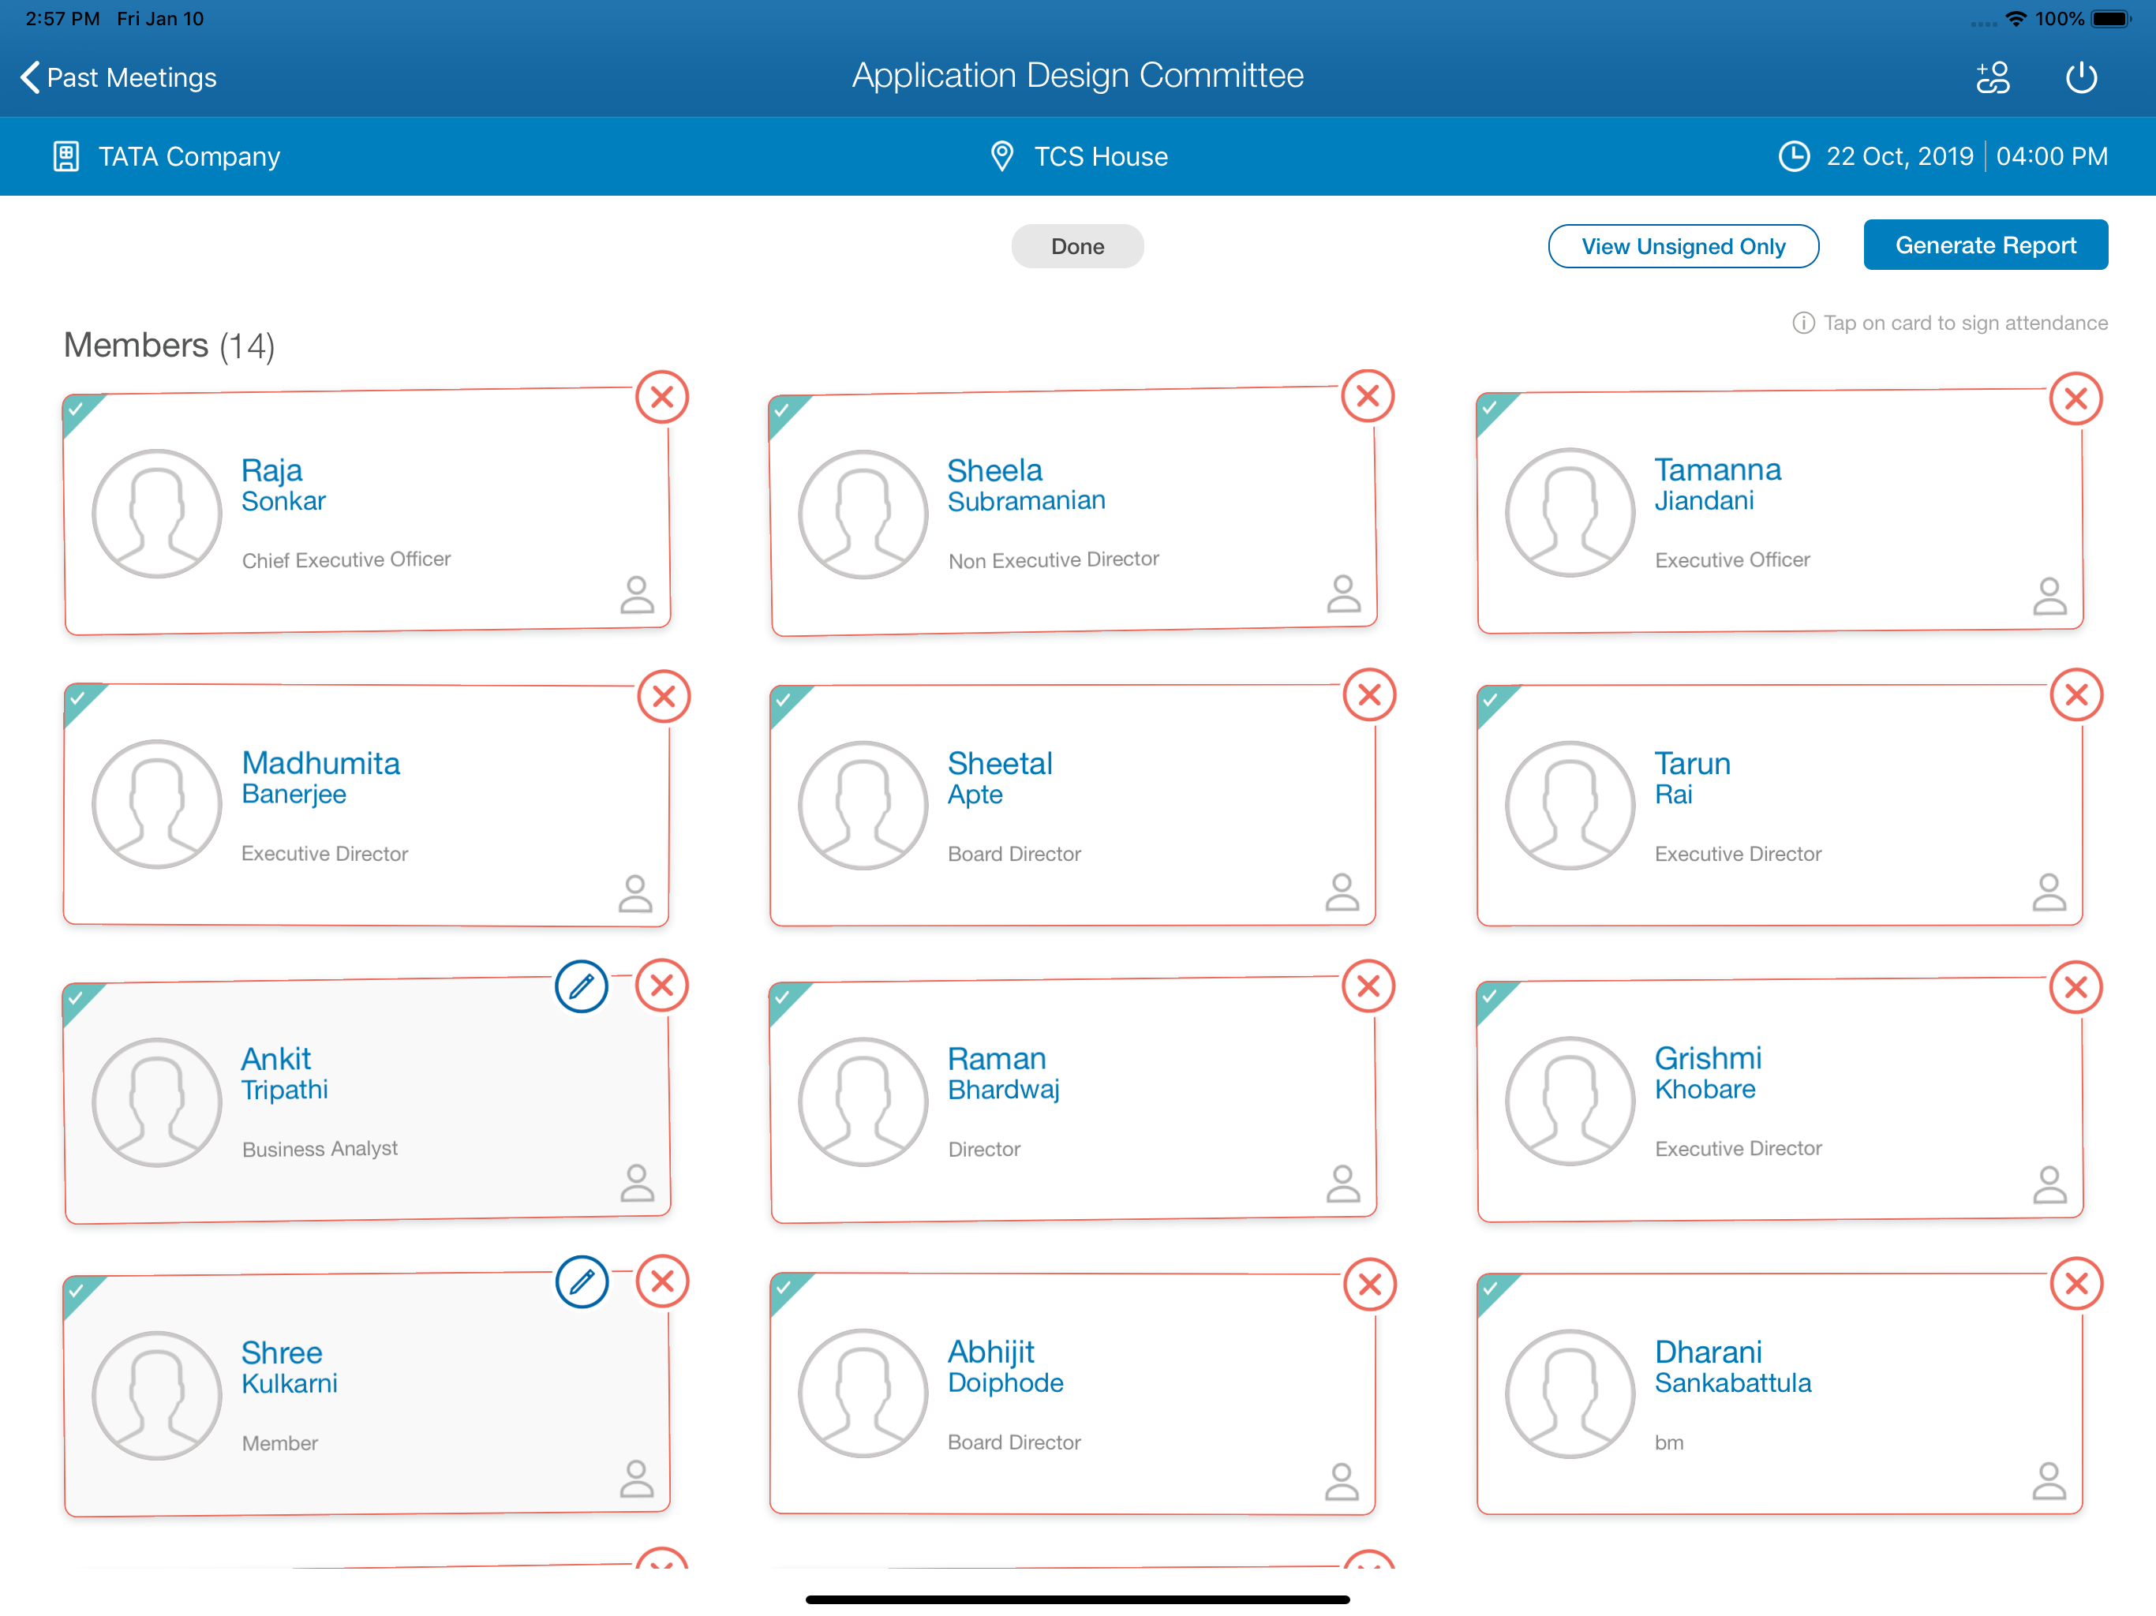Edit Shree Kulkarni using pencil icon

(x=582, y=1281)
